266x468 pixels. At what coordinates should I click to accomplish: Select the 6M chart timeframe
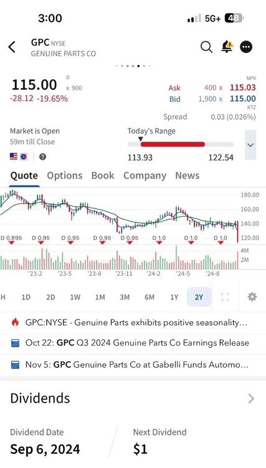pyautogui.click(x=150, y=297)
